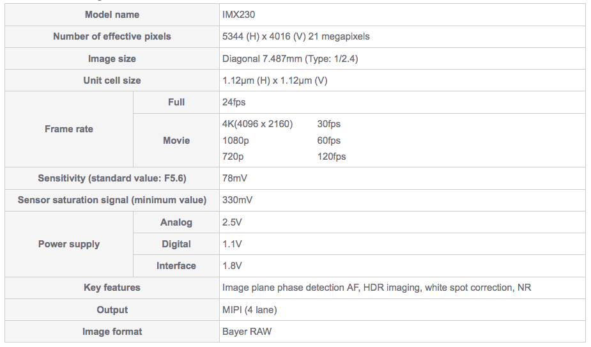
Task: Click the Interface 1.8V voltage value
Action: click(233, 266)
